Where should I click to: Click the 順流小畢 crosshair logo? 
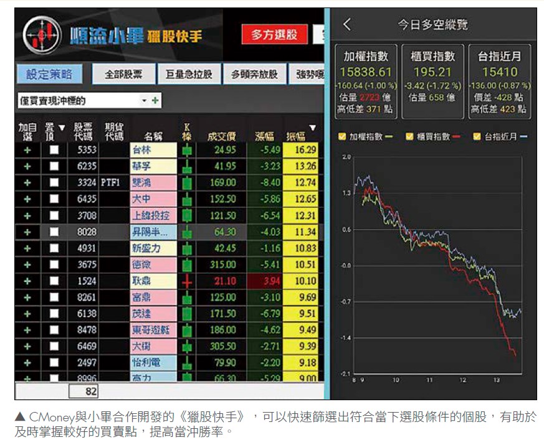click(42, 35)
